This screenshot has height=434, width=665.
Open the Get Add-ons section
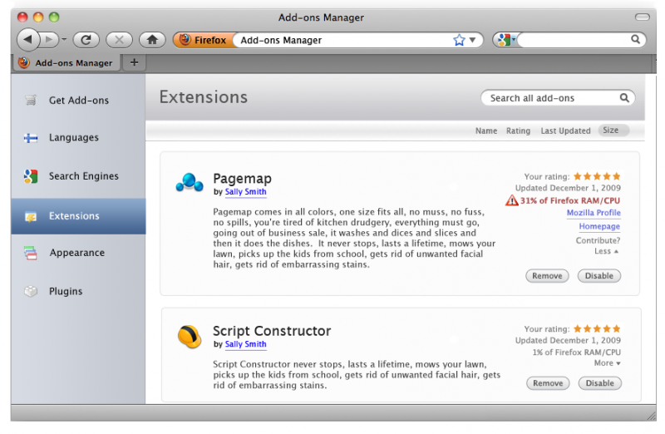[x=78, y=101]
